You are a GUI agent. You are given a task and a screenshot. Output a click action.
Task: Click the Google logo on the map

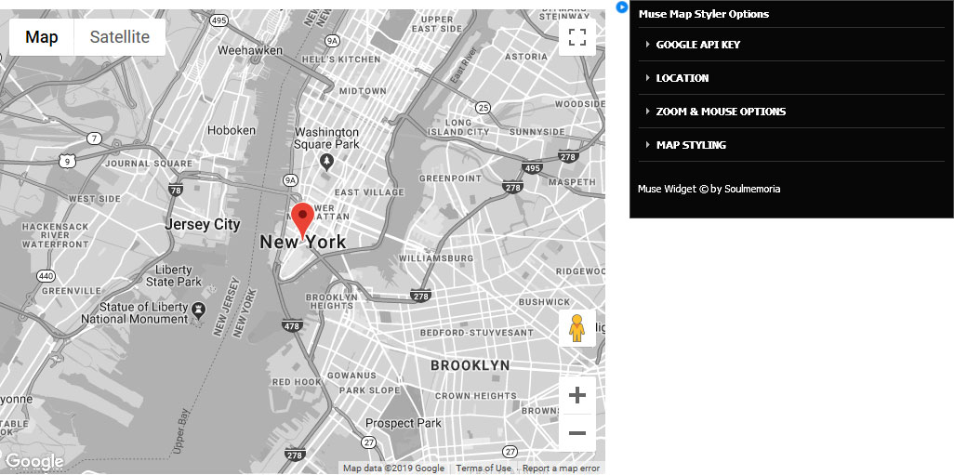click(x=33, y=462)
